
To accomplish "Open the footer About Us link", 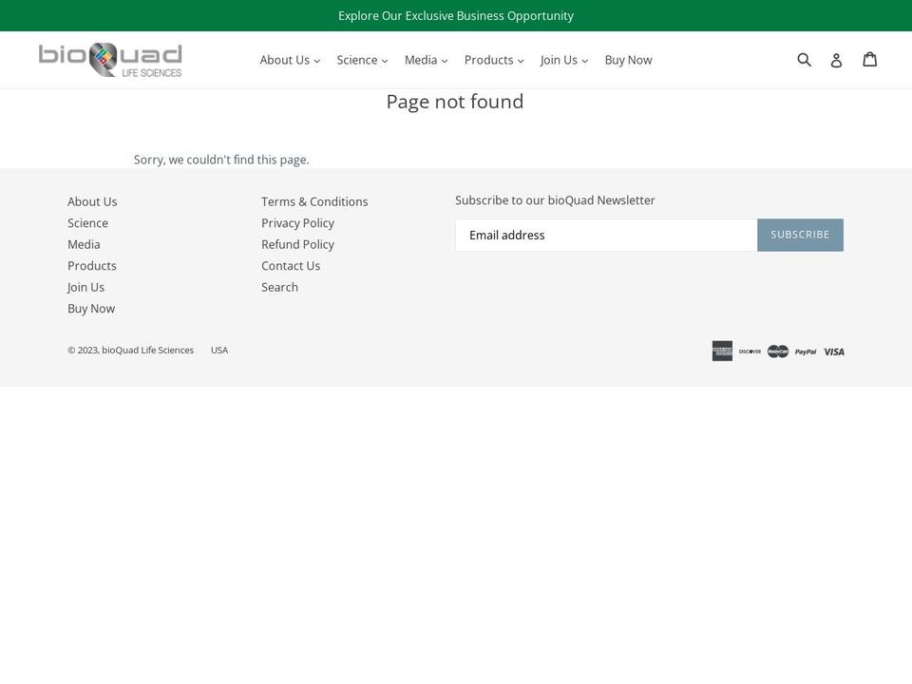I will 92,201.
